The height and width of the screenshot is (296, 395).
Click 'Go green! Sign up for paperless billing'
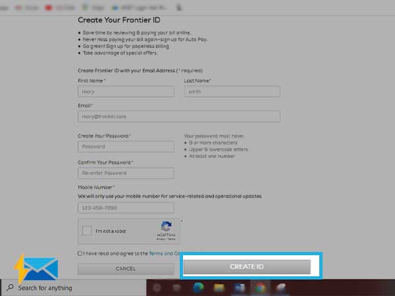pyautogui.click(x=126, y=46)
